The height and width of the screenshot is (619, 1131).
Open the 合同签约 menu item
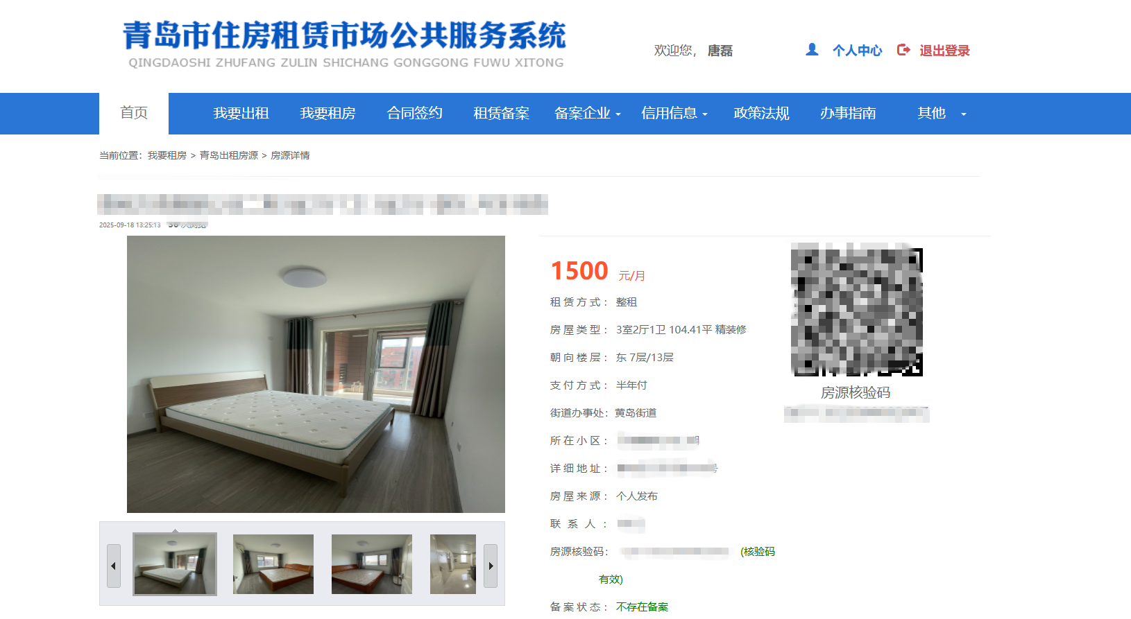(414, 113)
